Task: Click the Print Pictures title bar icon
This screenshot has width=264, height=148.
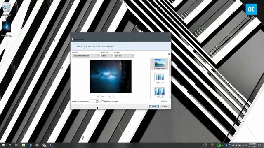Action: (73, 39)
